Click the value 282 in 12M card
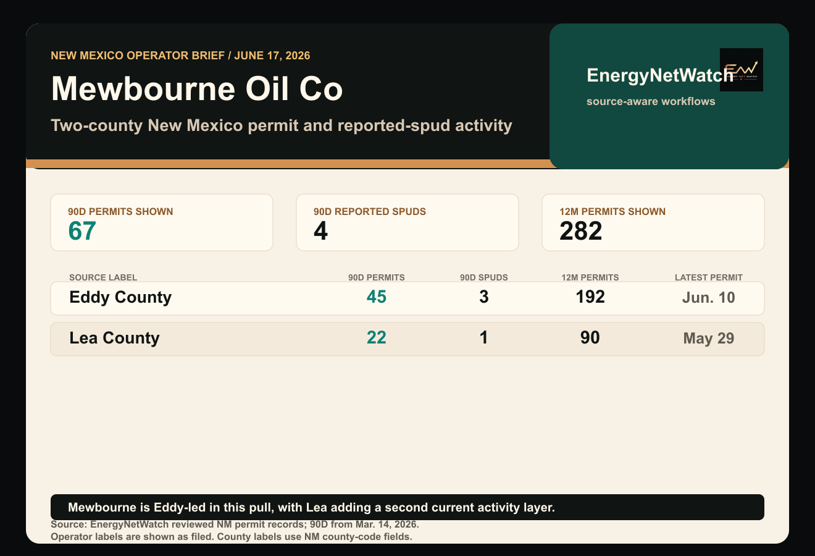815x556 pixels. point(580,232)
